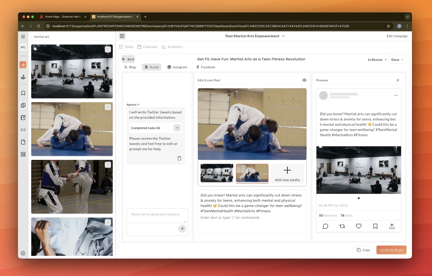The height and width of the screenshot is (276, 432).
Task: Click the Back button
Action: (128, 59)
